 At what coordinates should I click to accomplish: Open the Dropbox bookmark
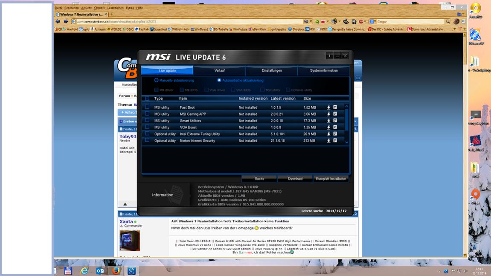click(x=296, y=29)
